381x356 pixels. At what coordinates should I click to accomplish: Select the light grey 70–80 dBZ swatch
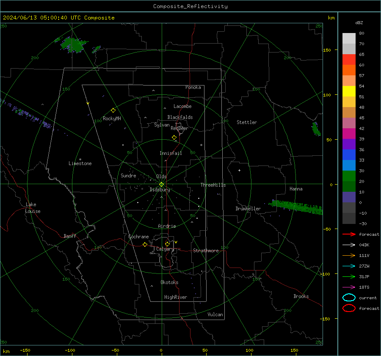point(349,39)
